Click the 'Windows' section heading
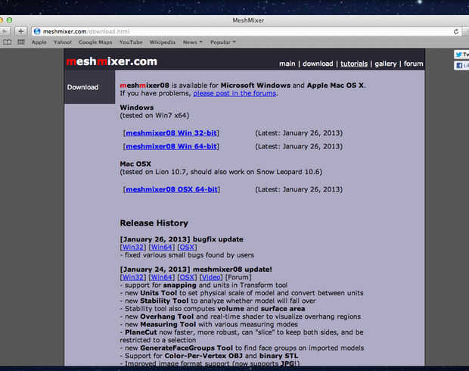Image resolution: width=469 pixels, height=371 pixels. 137,108
